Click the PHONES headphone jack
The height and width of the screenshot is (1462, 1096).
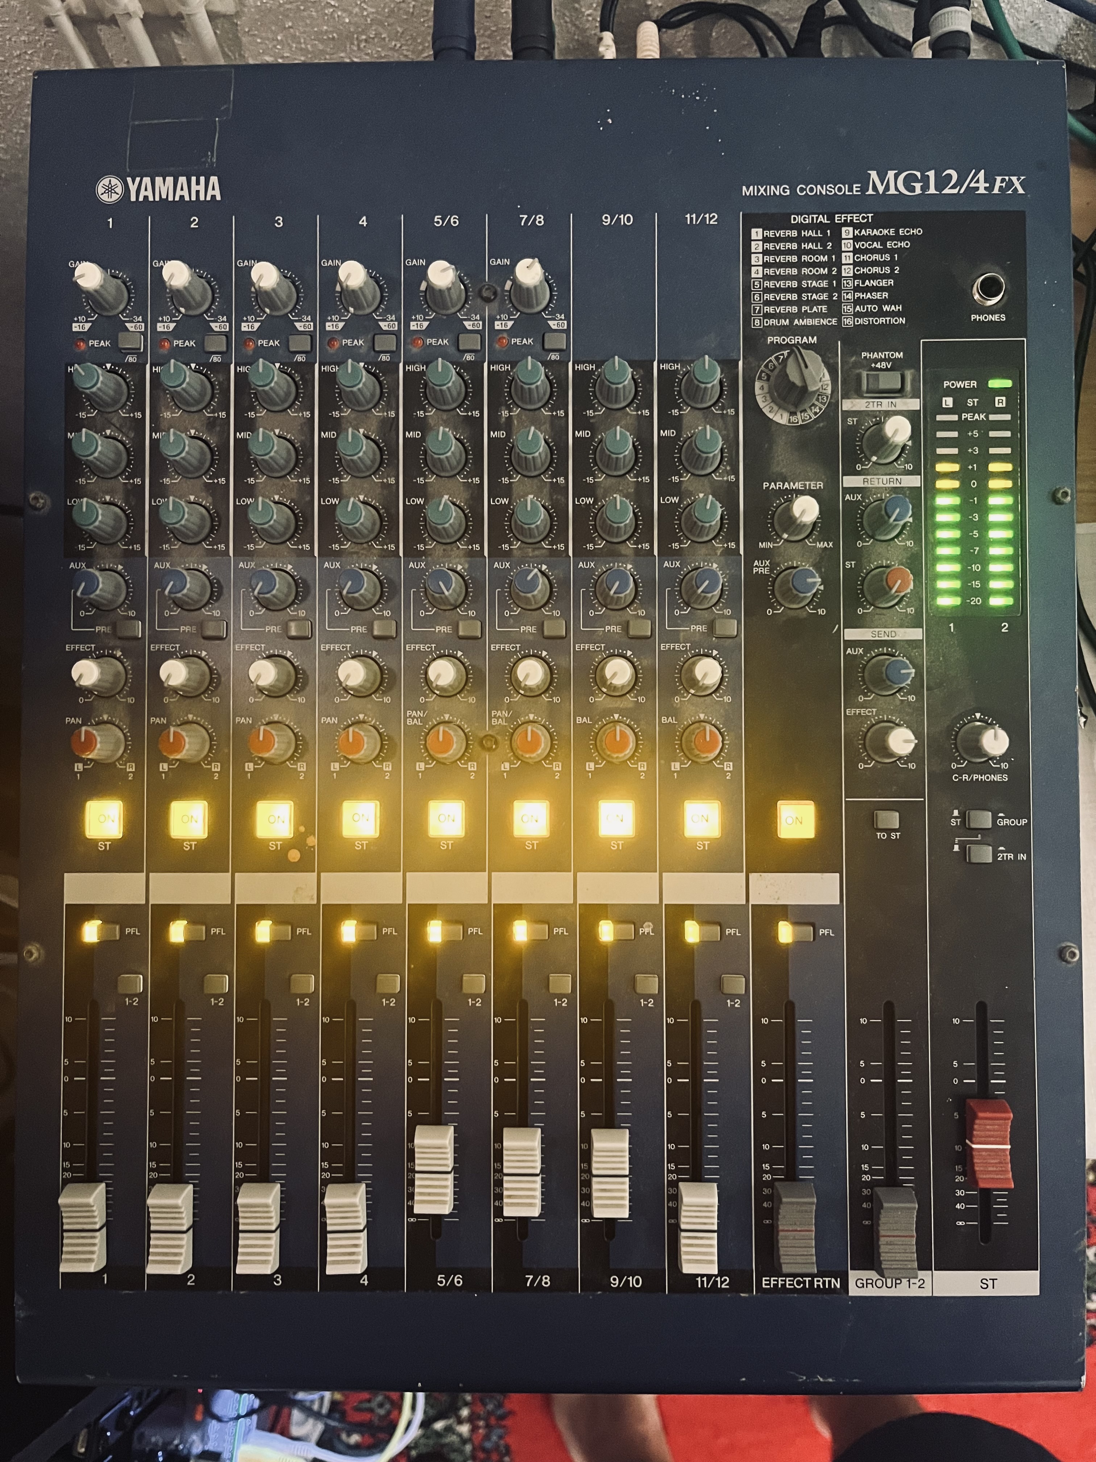pos(989,289)
